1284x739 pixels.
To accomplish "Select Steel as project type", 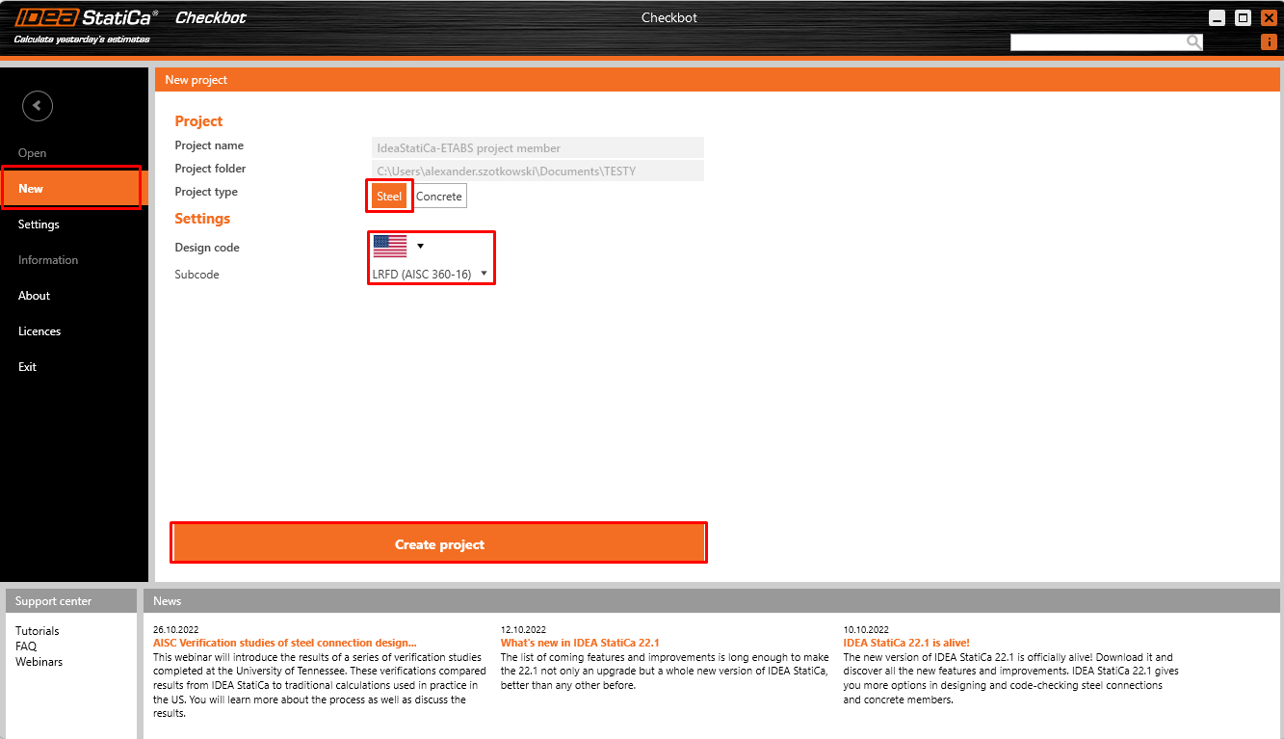I will [389, 196].
